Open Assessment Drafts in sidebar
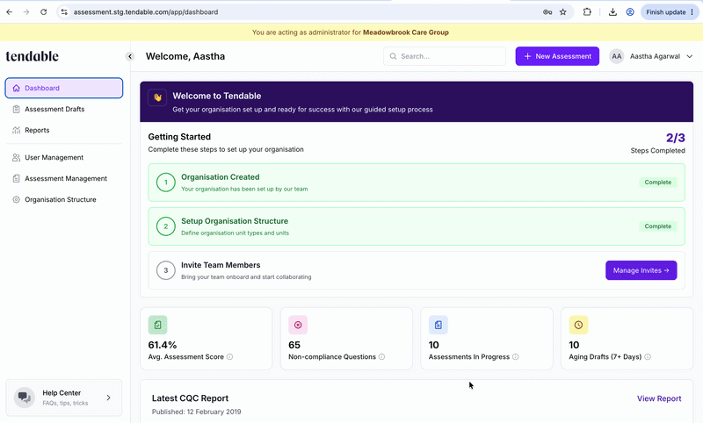 click(64, 109)
